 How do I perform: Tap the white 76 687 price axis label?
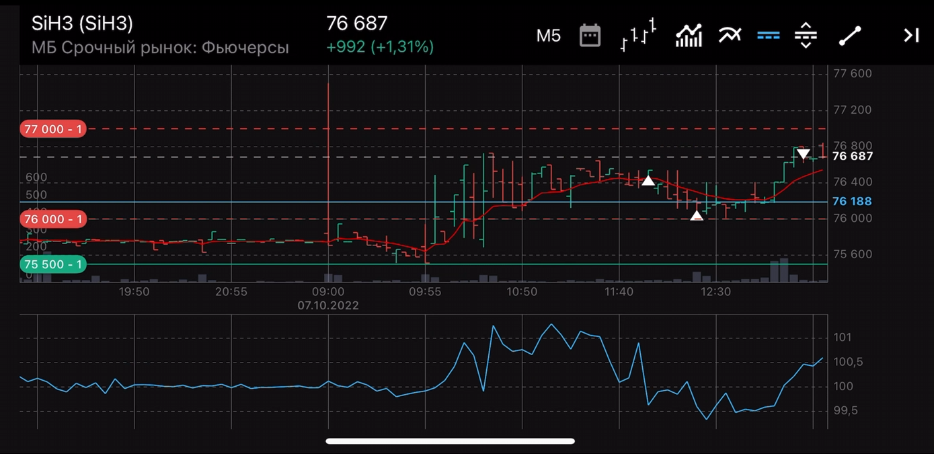pyautogui.click(x=852, y=156)
